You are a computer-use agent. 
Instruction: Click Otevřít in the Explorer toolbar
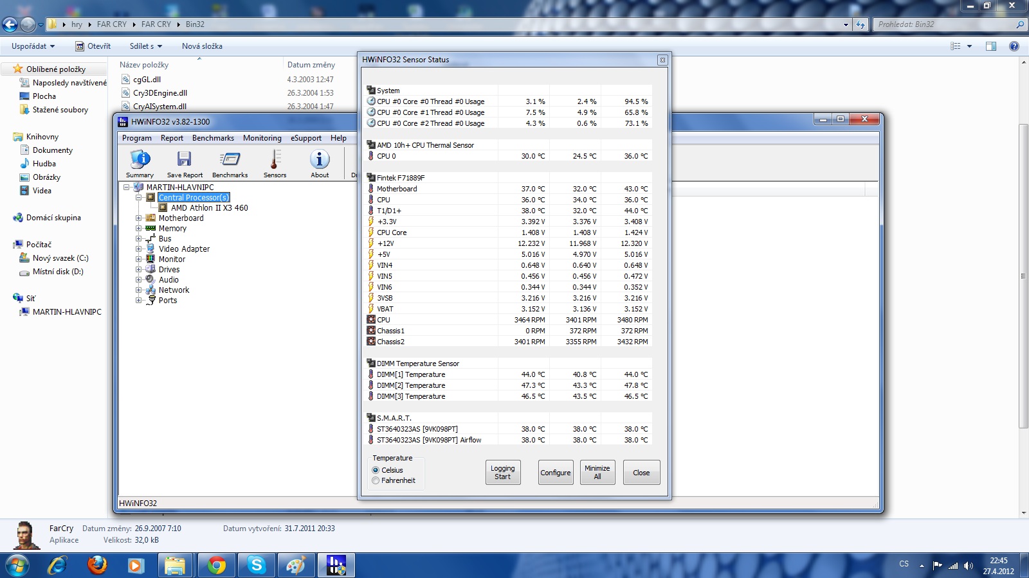[x=93, y=46]
